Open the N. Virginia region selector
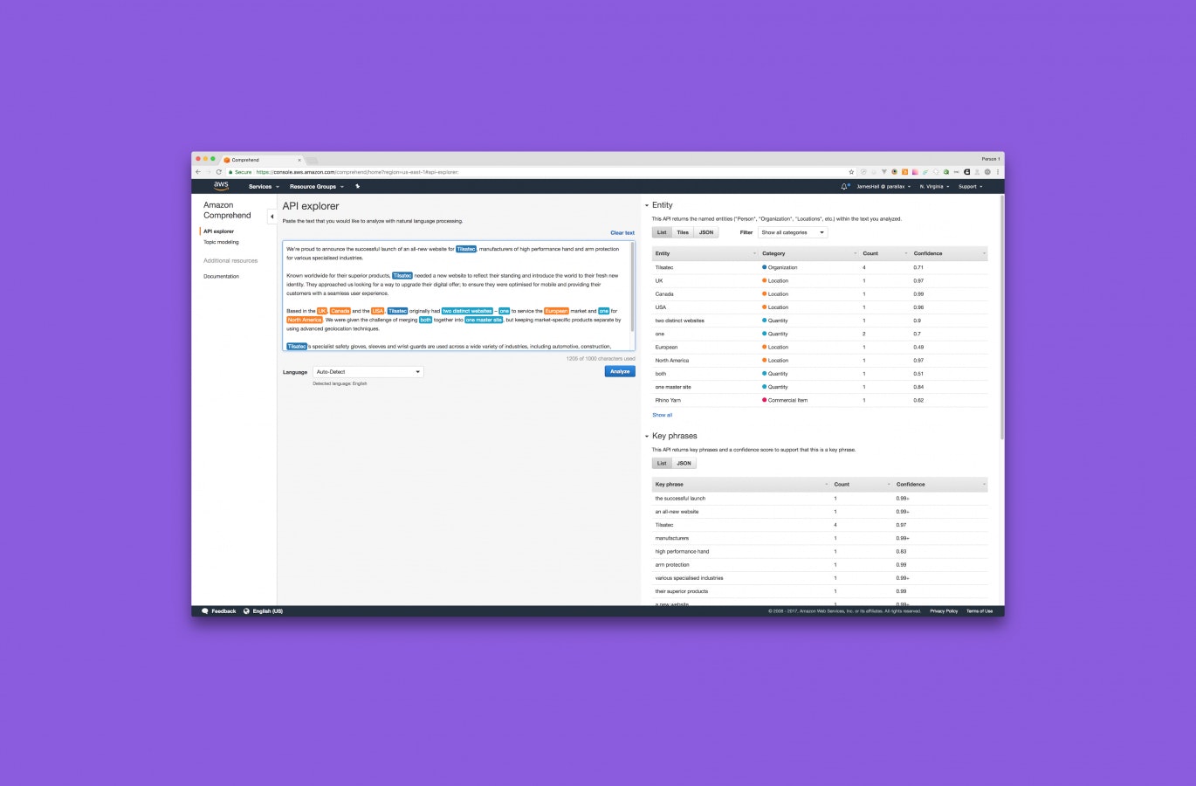 coord(934,186)
